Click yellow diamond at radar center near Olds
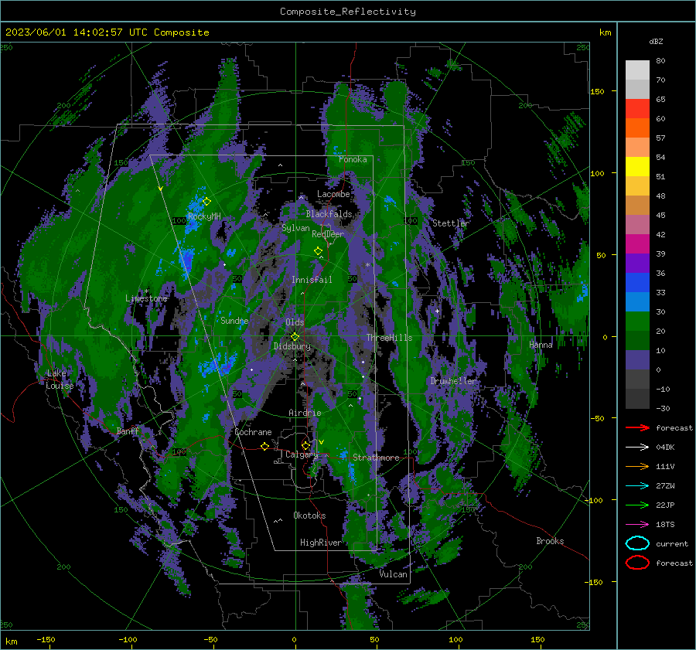696x650 pixels. [295, 337]
